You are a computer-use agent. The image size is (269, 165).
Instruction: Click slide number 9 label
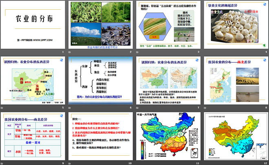coord(63,163)
